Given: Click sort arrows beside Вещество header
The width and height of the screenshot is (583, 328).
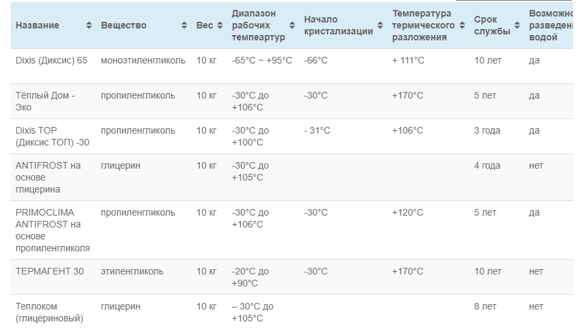Looking at the screenshot, I should [184, 25].
